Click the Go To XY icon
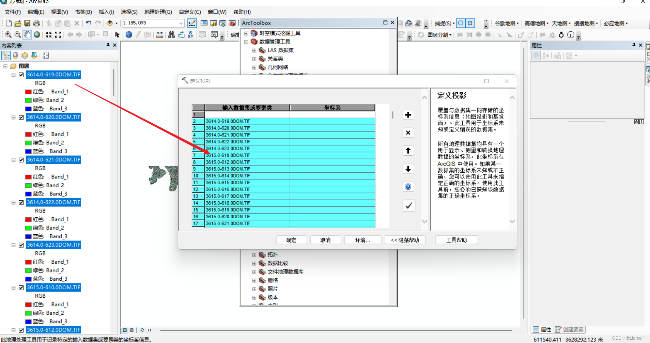 (190, 35)
